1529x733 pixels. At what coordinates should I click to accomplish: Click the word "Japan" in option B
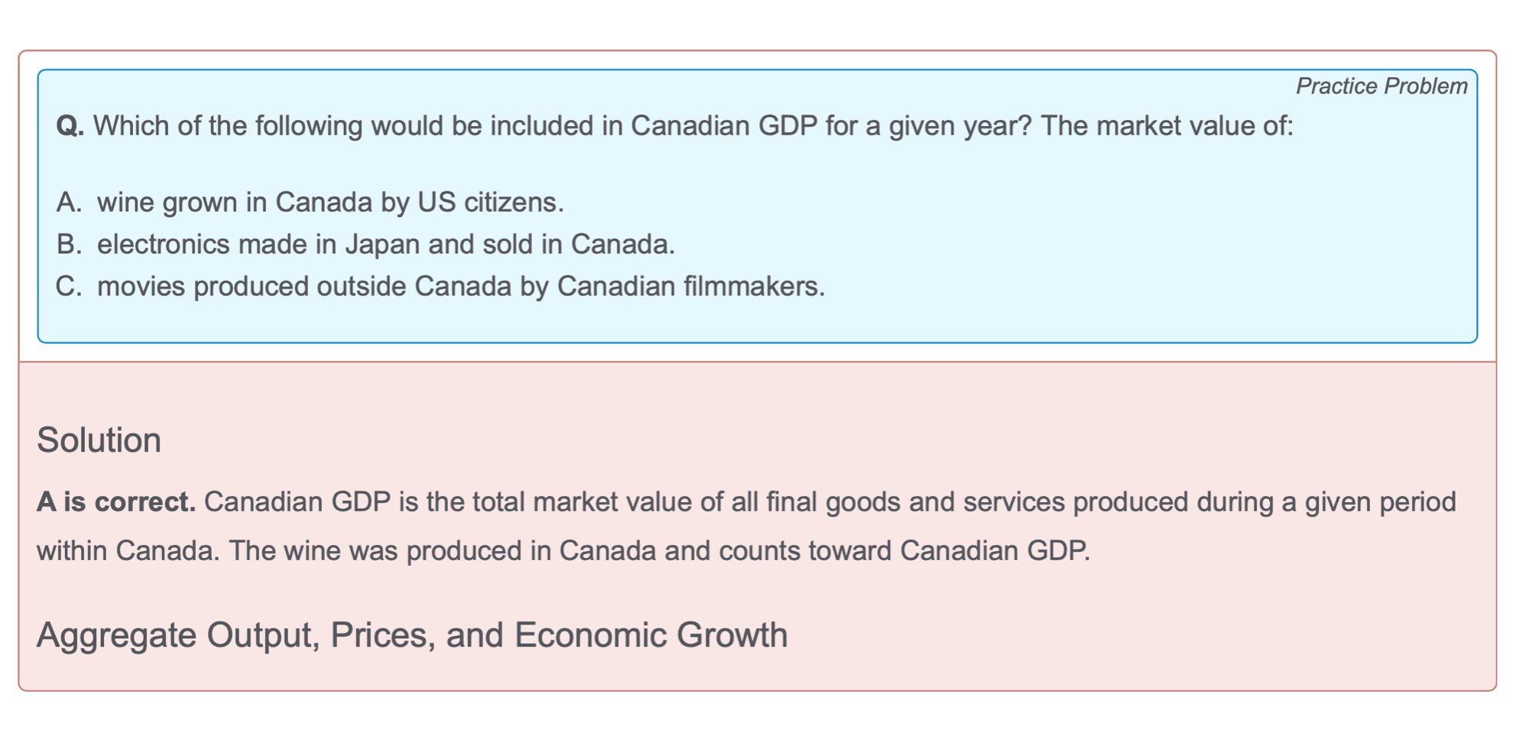(382, 245)
